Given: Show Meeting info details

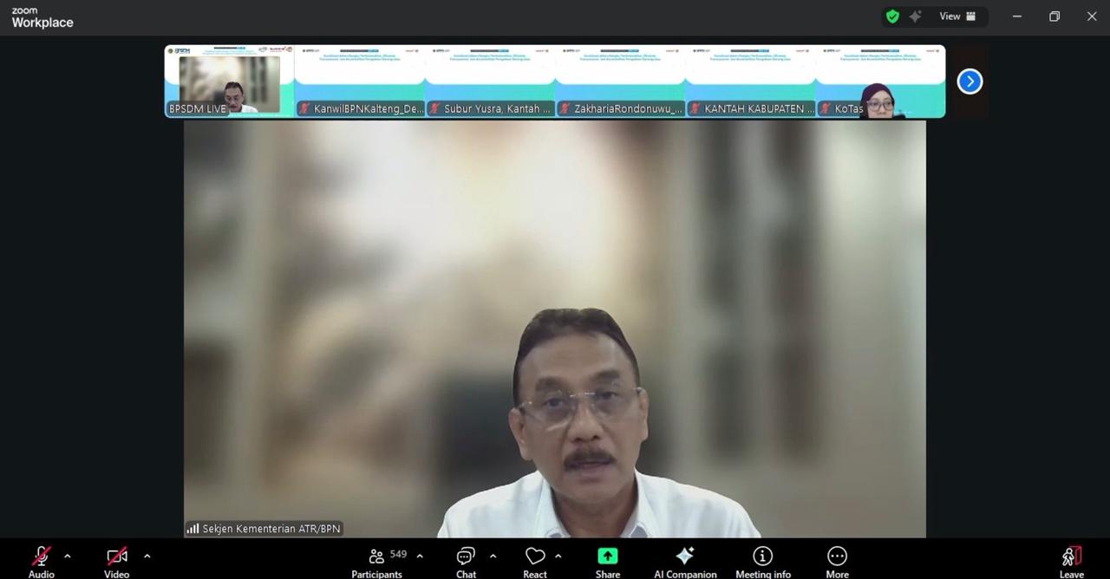Looking at the screenshot, I should [x=763, y=559].
